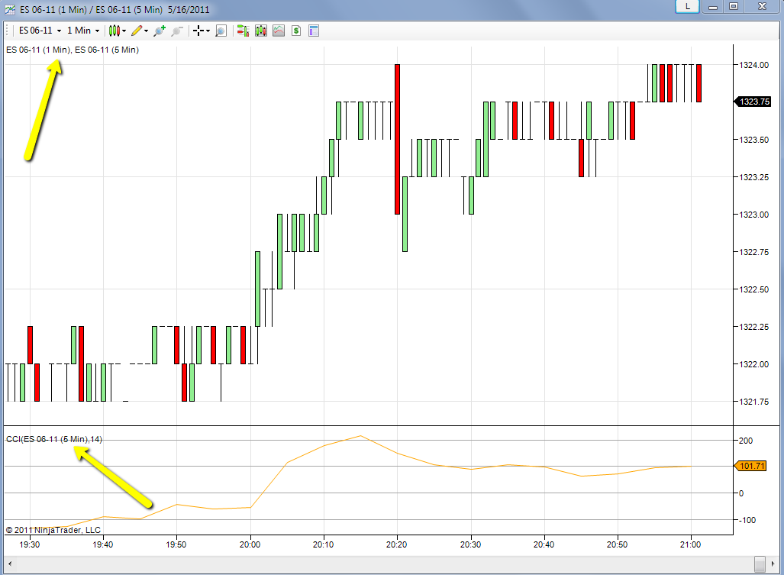This screenshot has width=784, height=575.
Task: Click the NinjaTrader icon in title bar
Action: coord(10,9)
